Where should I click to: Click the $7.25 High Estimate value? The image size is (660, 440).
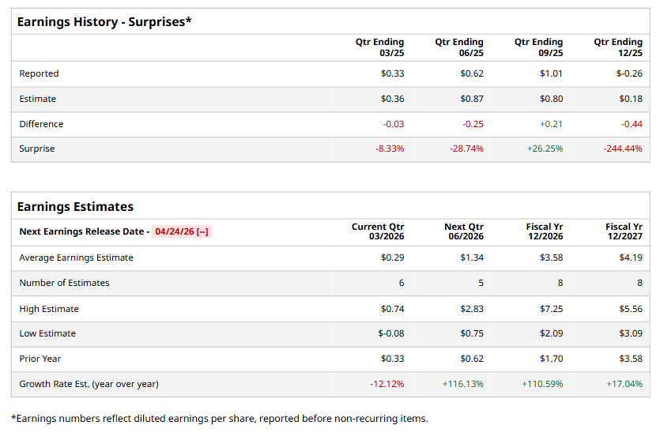[551, 309]
